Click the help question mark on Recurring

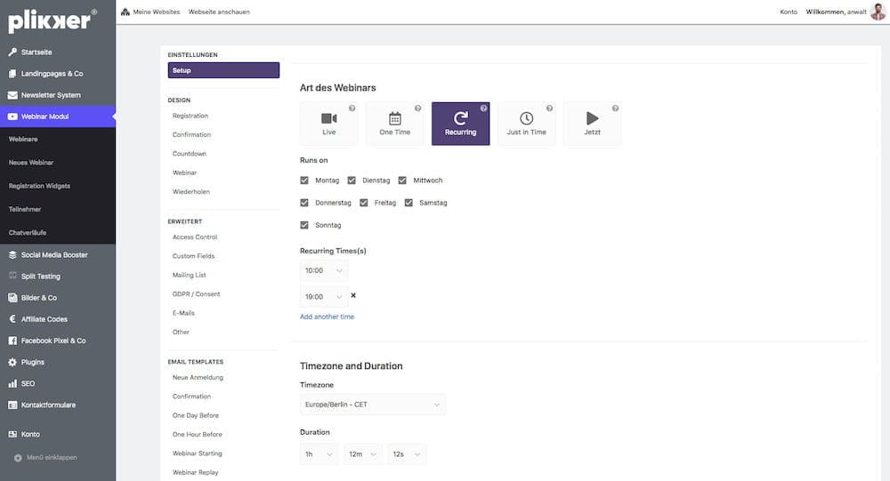pos(483,108)
